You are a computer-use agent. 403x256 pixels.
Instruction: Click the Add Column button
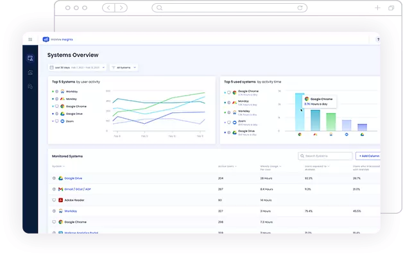[x=368, y=156]
